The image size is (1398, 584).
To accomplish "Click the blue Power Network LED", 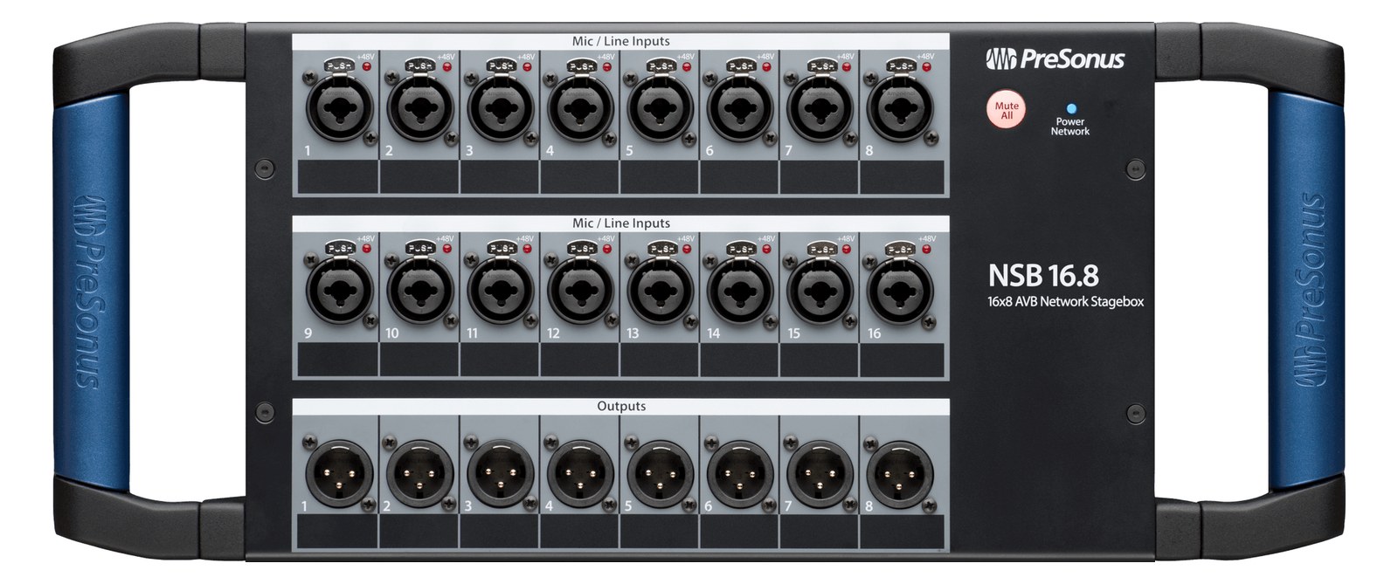I will click(x=1071, y=109).
